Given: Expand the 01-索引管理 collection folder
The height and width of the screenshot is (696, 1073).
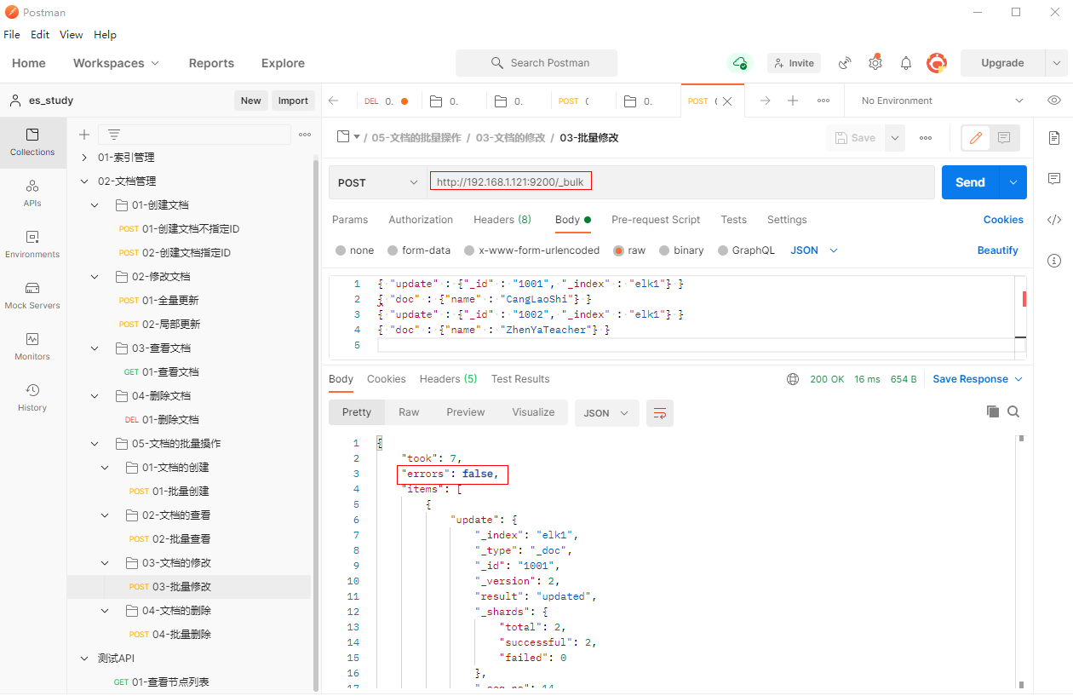Looking at the screenshot, I should coord(84,158).
